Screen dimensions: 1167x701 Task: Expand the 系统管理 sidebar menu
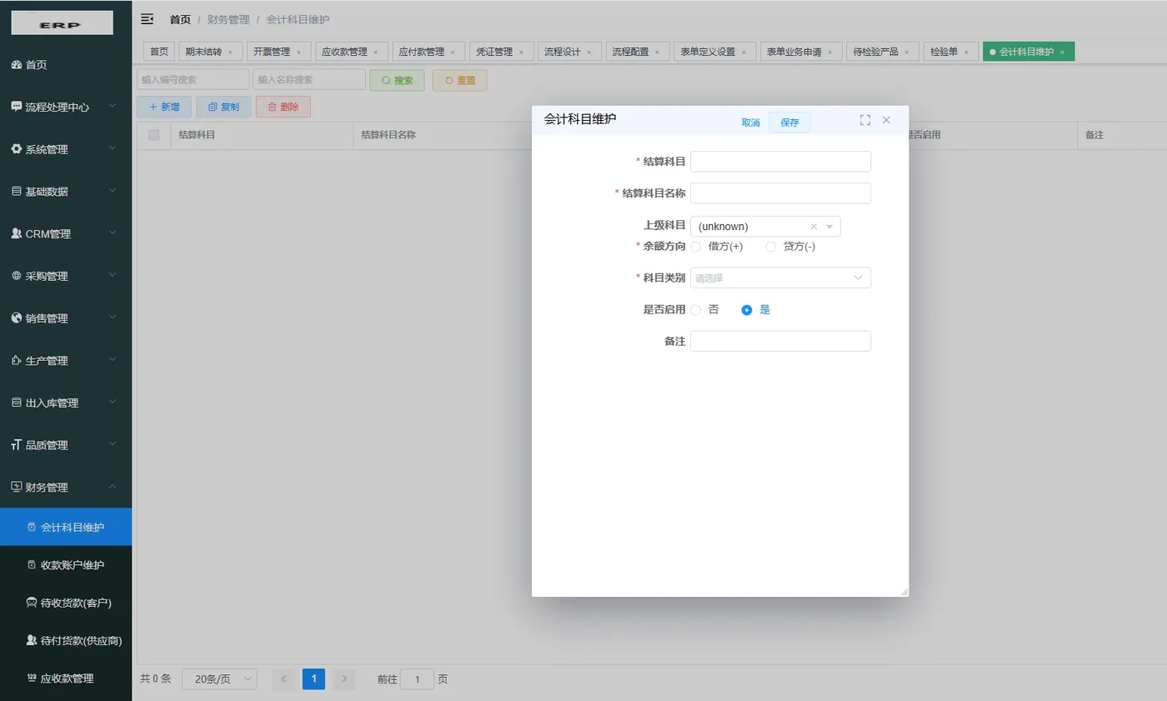[113, 148]
